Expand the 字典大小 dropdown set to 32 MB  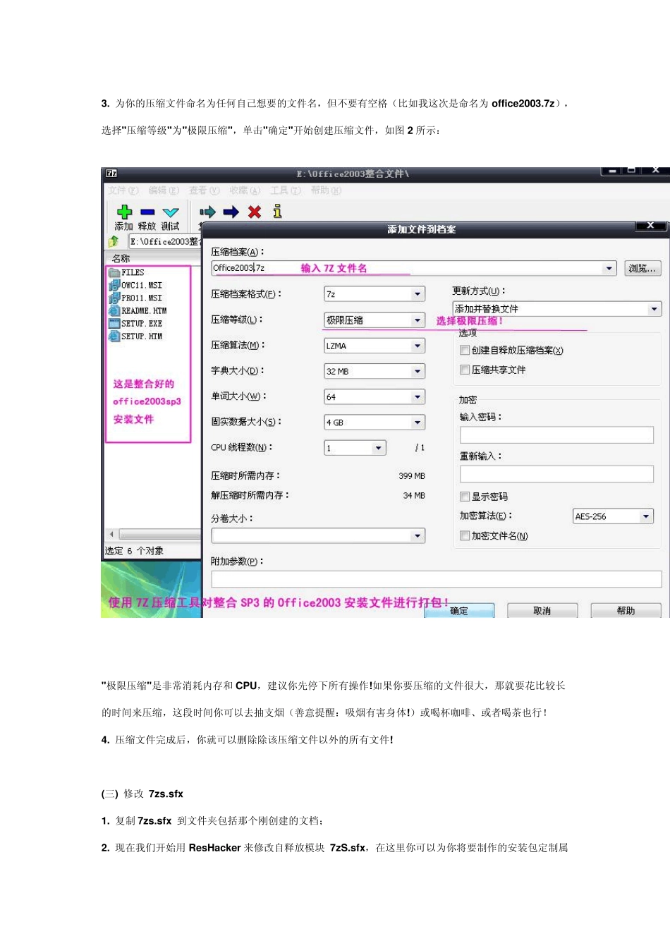click(x=418, y=372)
